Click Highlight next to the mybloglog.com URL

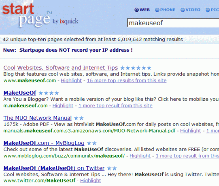(x=140, y=156)
